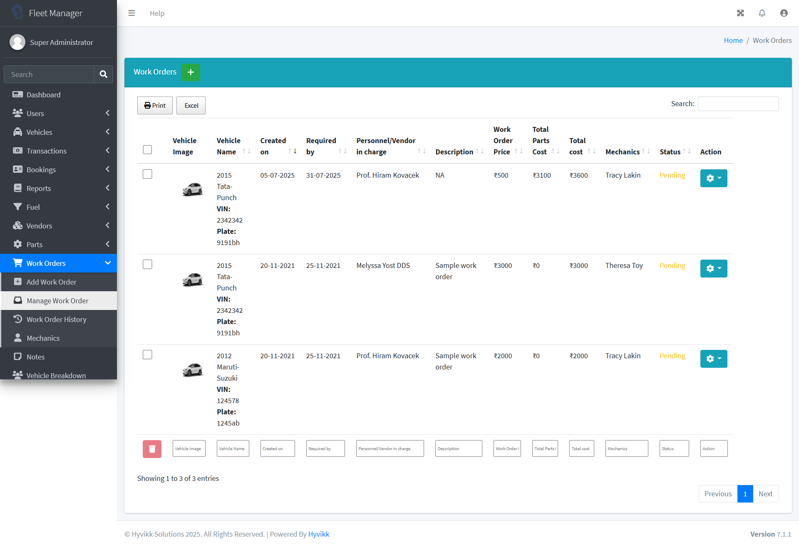The image size is (799, 555).
Task: Click the Hyvikk footer link
Action: [x=318, y=534]
